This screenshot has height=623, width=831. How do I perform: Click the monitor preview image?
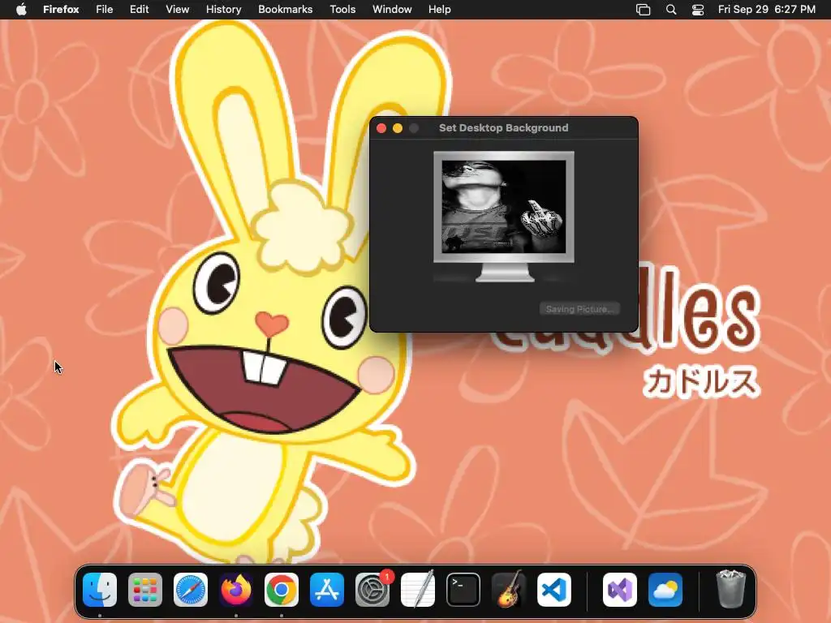503,207
